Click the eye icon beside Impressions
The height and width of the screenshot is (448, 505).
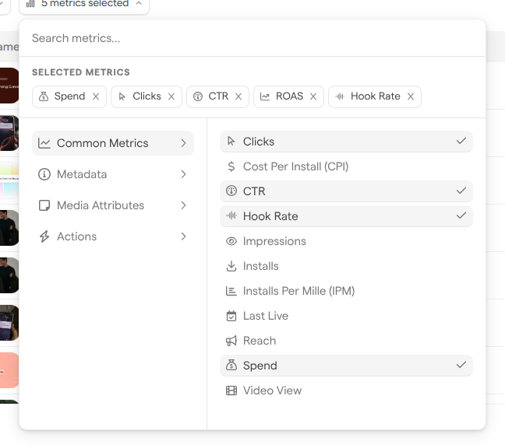point(231,241)
